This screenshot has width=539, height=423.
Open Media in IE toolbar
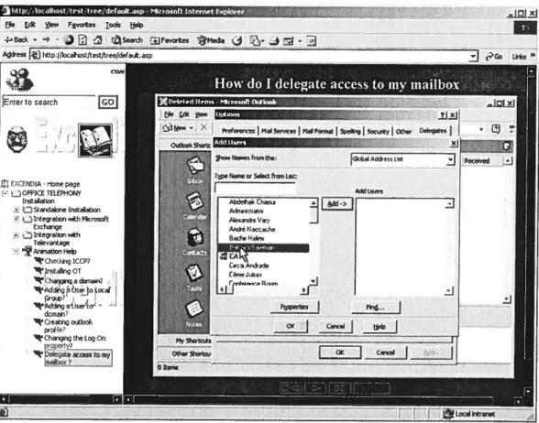point(211,40)
